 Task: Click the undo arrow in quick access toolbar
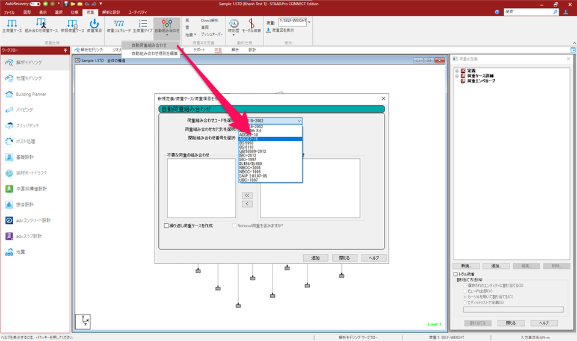87,4
